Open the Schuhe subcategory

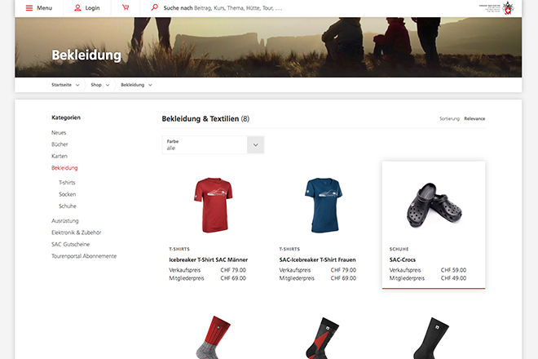pyautogui.click(x=68, y=206)
